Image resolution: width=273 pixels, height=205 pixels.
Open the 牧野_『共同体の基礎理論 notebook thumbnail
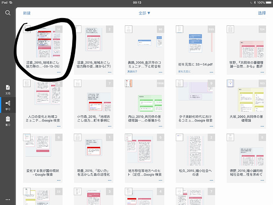246,42
